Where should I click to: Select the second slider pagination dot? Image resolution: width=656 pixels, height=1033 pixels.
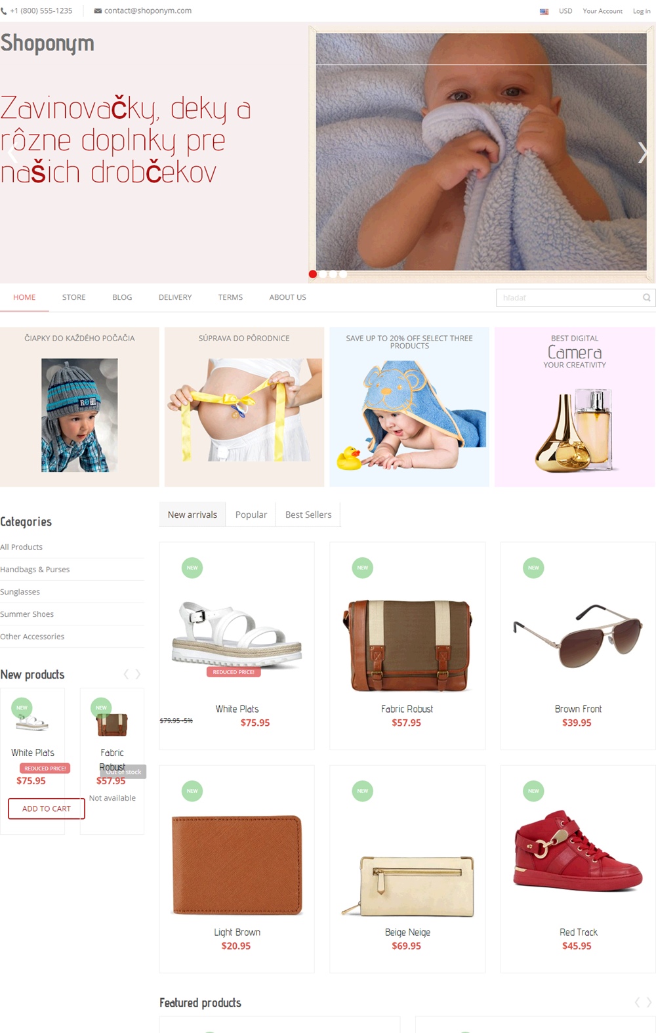click(x=323, y=274)
